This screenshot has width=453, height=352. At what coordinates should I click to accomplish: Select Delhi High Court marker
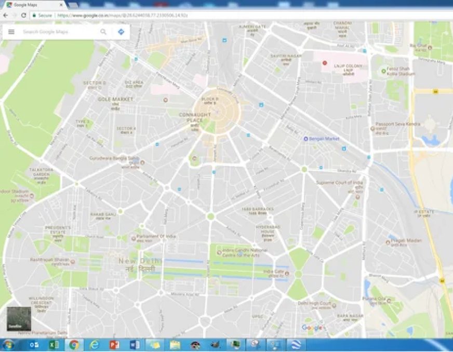point(334,305)
